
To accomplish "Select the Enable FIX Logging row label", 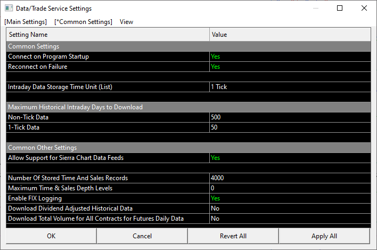I will point(108,198).
